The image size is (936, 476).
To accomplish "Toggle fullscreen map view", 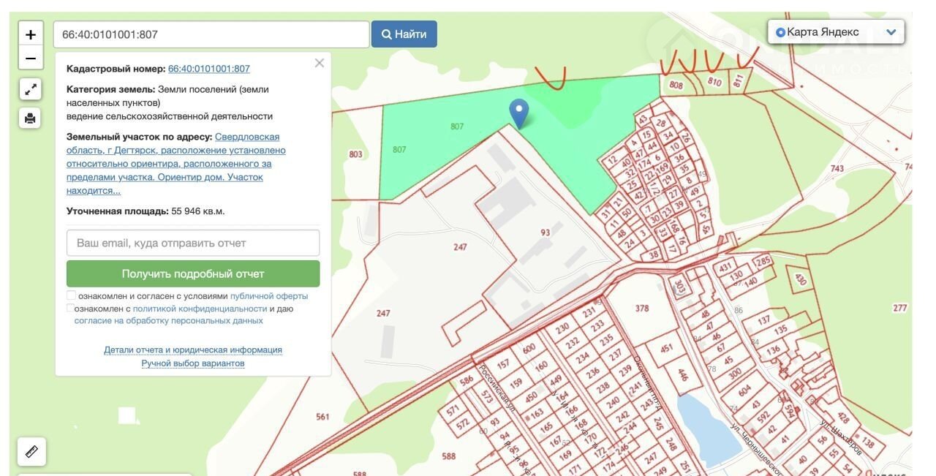I will (x=30, y=89).
